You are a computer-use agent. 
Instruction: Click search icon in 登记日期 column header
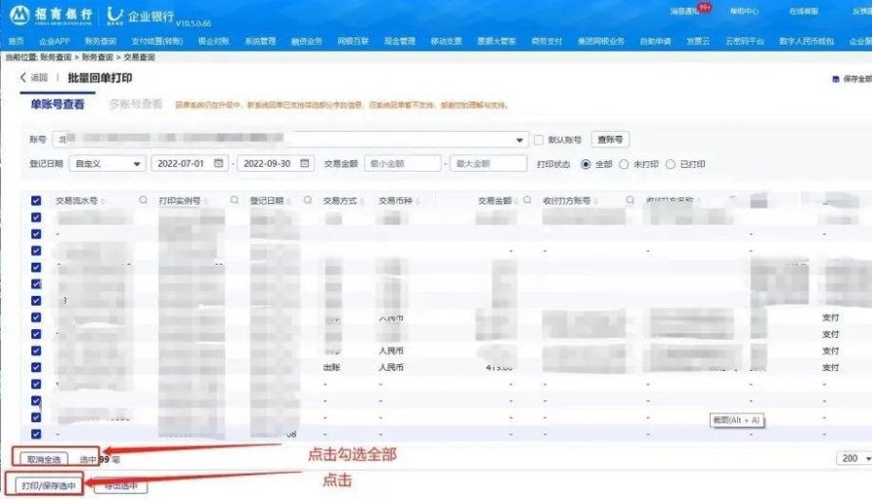(x=308, y=200)
